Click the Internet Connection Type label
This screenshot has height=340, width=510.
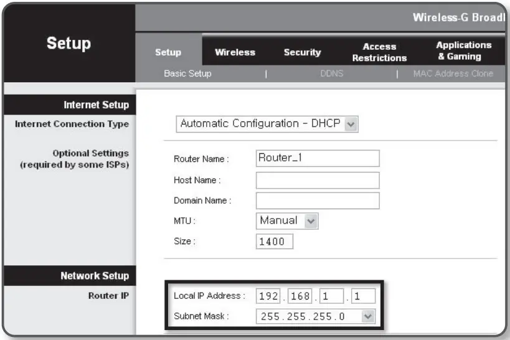click(x=72, y=124)
